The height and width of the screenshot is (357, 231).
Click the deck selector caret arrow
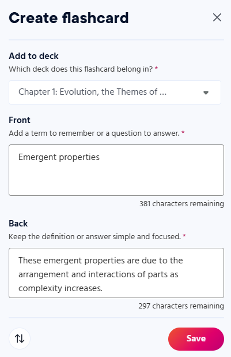(206, 92)
